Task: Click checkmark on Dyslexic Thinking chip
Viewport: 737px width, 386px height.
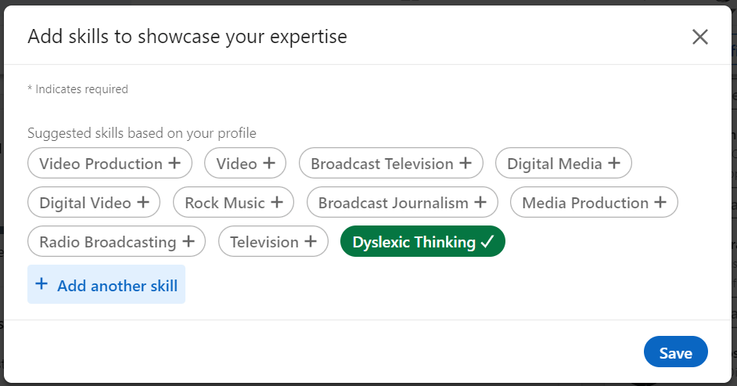Action: (487, 242)
